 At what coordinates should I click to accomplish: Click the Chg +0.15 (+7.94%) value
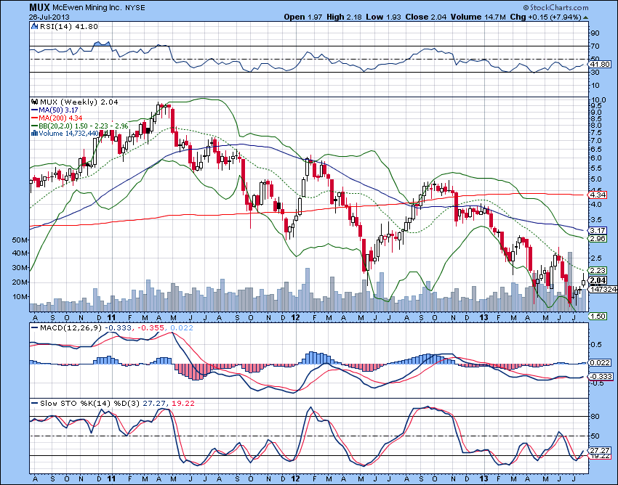(545, 17)
